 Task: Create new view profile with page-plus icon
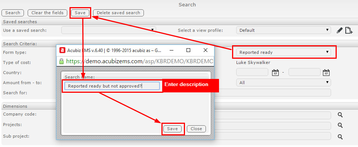pyautogui.click(x=349, y=30)
